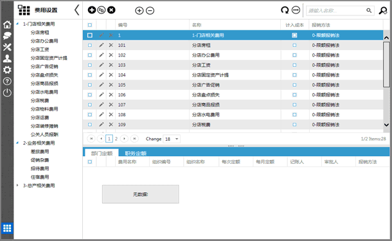Viewport: 392px width, 241px height.
Task: Select 分店广告促销 in the tree
Action: (x=44, y=66)
